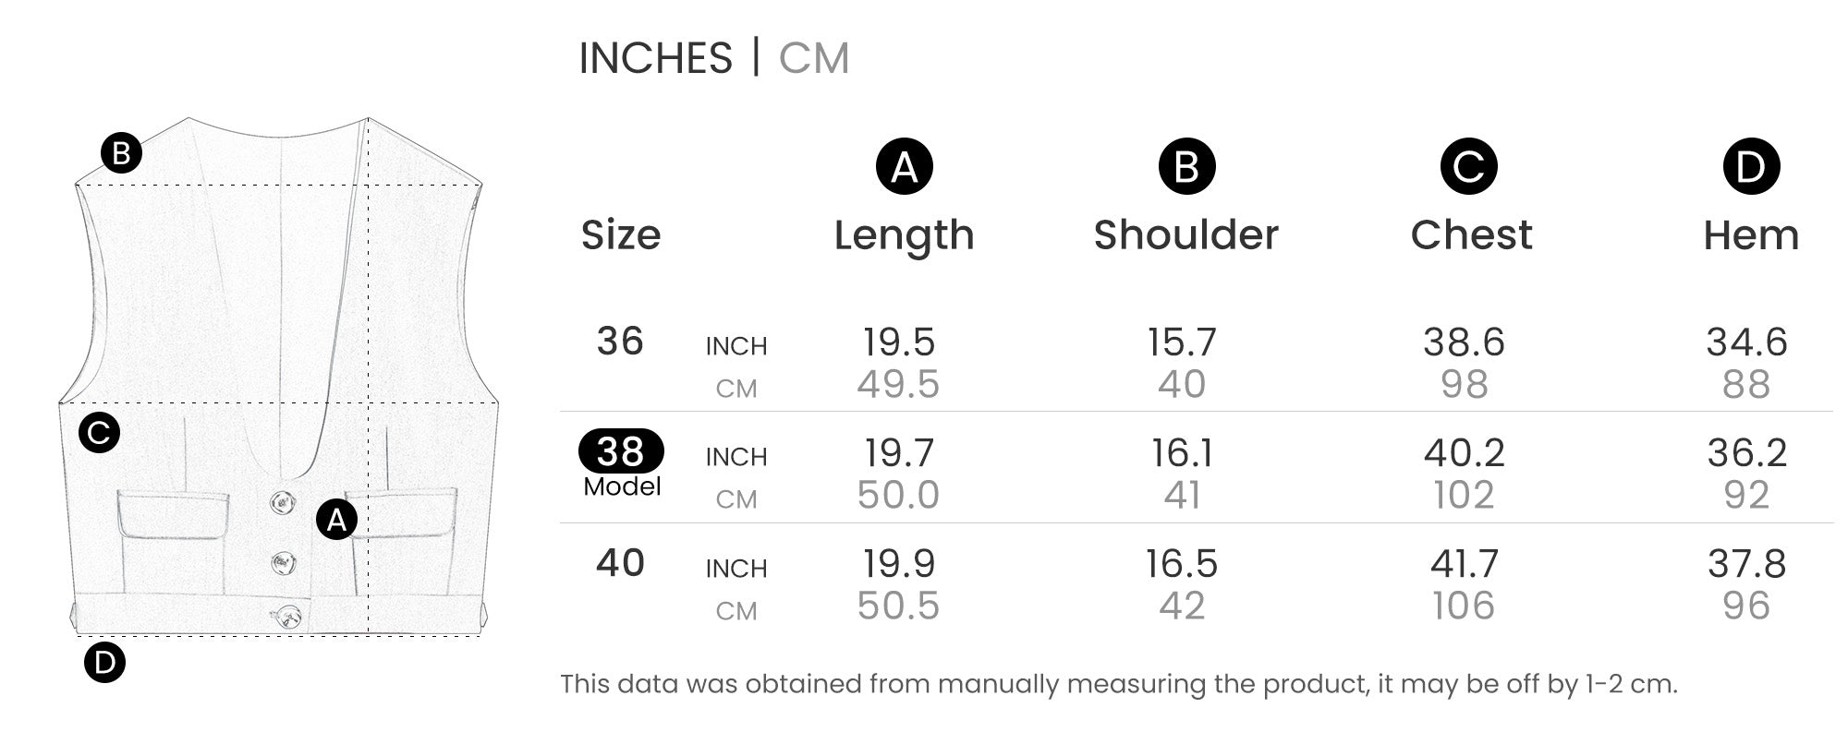Viewport: 1848px width, 744px height.
Task: Pick size 36 in the Size column
Action: [x=620, y=342]
